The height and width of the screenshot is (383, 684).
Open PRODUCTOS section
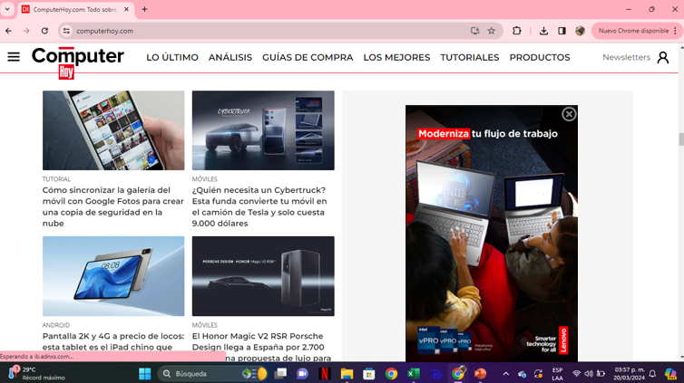540,57
